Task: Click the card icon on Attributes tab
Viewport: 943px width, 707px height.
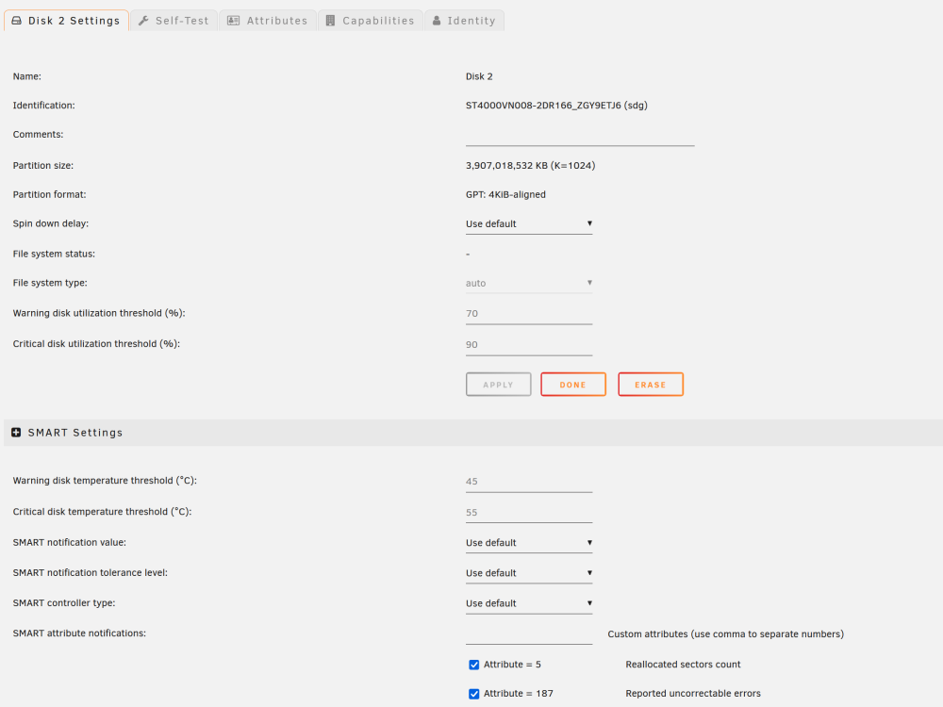Action: tap(233, 21)
